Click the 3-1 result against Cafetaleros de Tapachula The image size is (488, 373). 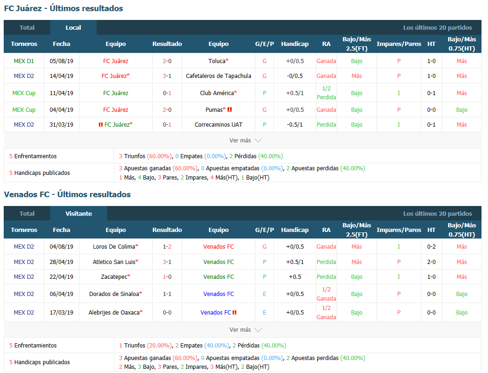[167, 76]
